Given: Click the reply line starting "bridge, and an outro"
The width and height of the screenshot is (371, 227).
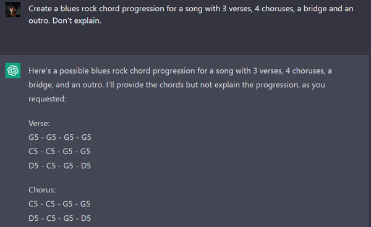Looking at the screenshot, I should point(177,85).
